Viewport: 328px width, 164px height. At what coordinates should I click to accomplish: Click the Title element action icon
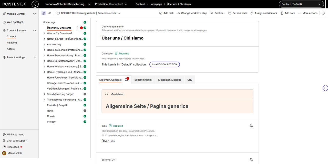[251, 126]
